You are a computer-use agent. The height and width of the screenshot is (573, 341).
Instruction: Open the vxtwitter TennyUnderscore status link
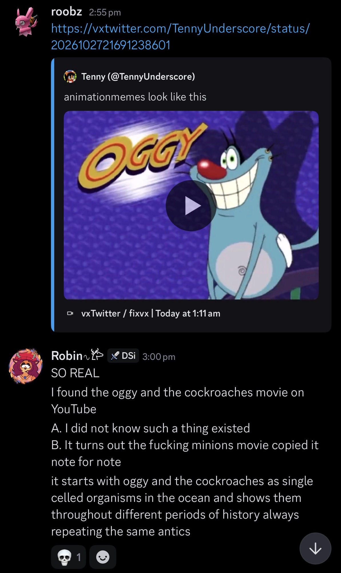[180, 37]
